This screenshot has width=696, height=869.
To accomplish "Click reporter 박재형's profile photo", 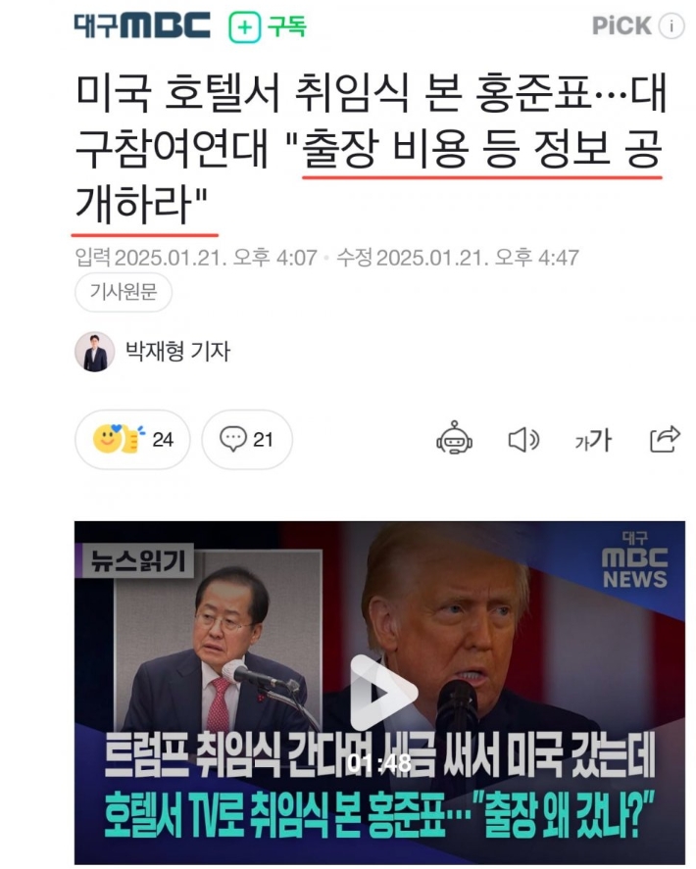I will (x=94, y=352).
